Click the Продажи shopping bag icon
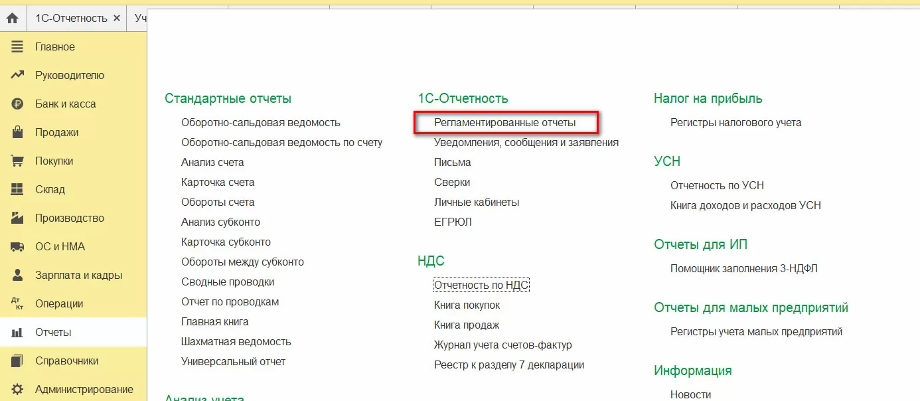The image size is (920, 401). pos(17,133)
